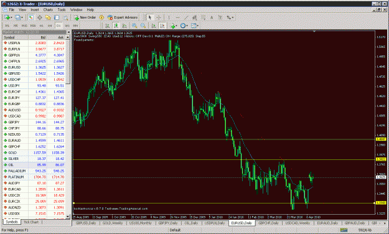Select the Equidistant Channel tool
Image resolution: width=389 pixels, height=234 pixels.
click(x=194, y=17)
